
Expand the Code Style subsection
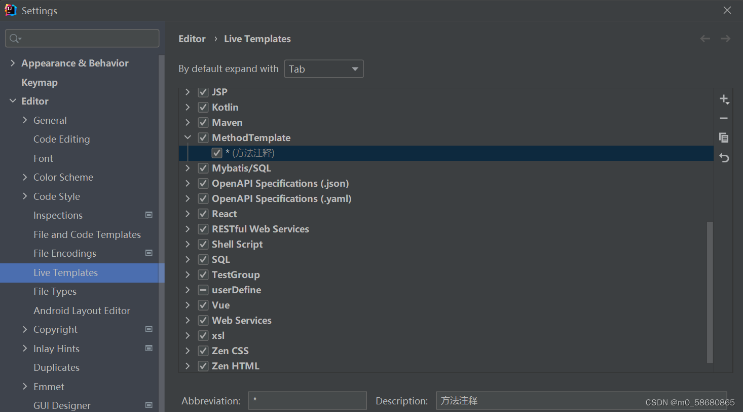point(25,196)
